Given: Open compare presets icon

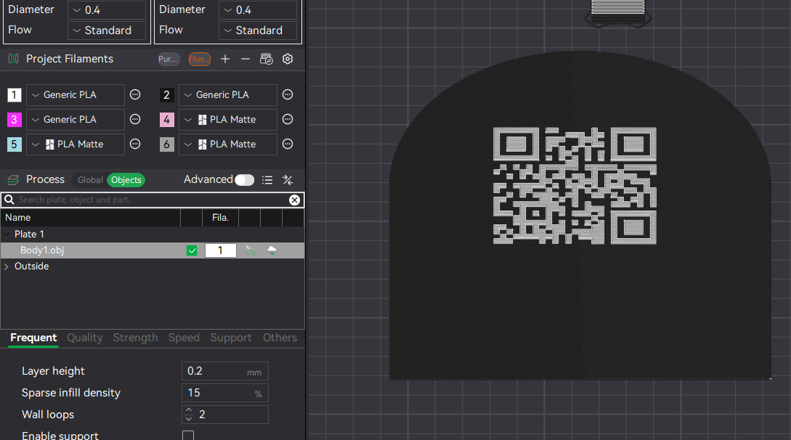Looking at the screenshot, I should [x=288, y=180].
